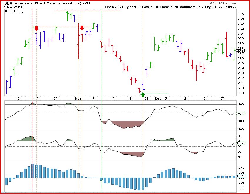The image size is (250, 194).
Task: Click the 24.0 price axis label
Action: [x=240, y=39]
